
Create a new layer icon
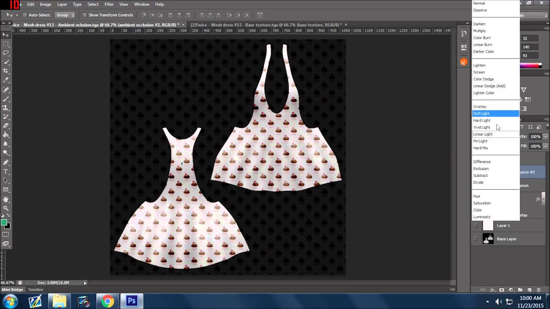click(x=529, y=290)
